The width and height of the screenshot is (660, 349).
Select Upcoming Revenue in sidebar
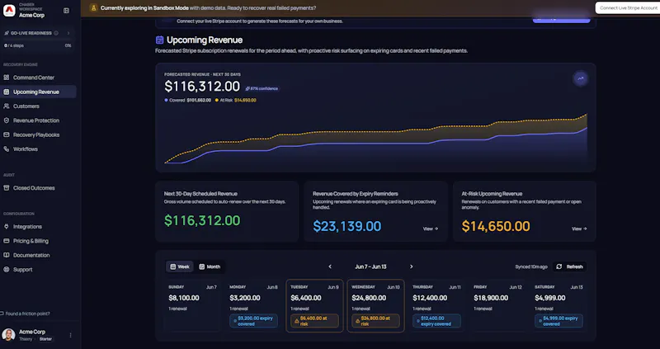(x=38, y=92)
